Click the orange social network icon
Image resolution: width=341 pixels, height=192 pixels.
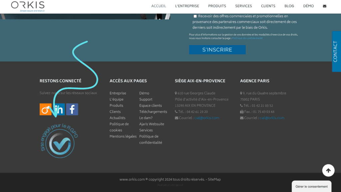tap(46, 109)
